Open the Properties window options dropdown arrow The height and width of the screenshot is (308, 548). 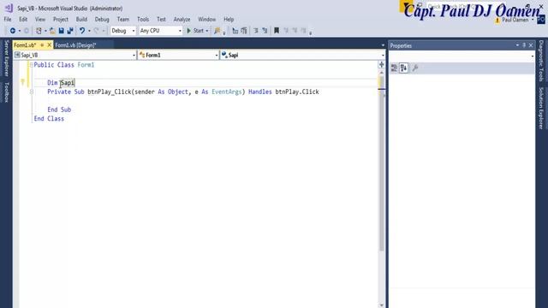(517, 45)
